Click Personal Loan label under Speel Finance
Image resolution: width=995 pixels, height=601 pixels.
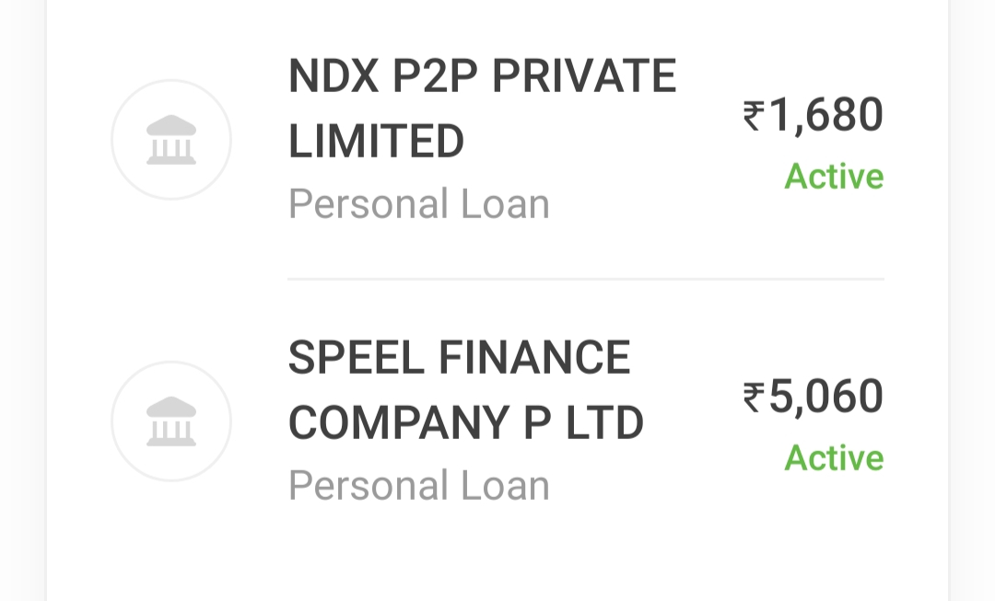pyautogui.click(x=419, y=486)
